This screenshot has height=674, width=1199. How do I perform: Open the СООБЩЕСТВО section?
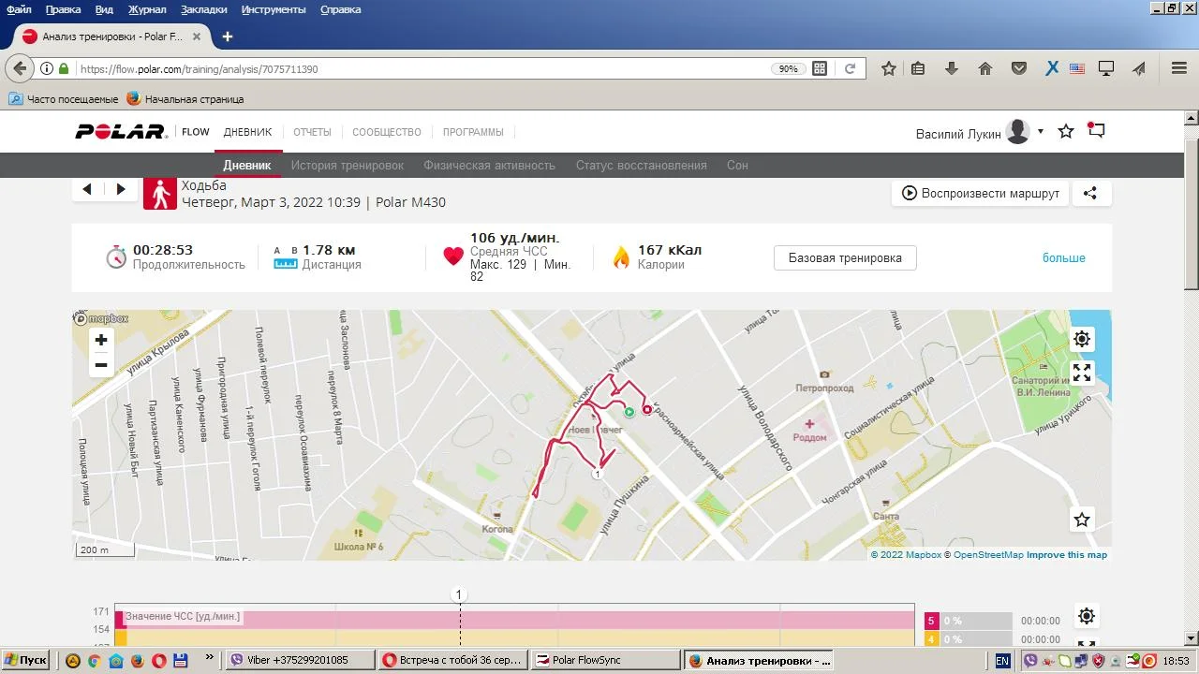(x=387, y=132)
